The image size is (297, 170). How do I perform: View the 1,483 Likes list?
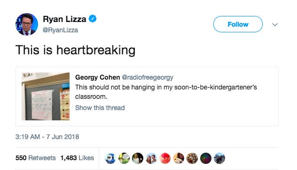(x=77, y=158)
